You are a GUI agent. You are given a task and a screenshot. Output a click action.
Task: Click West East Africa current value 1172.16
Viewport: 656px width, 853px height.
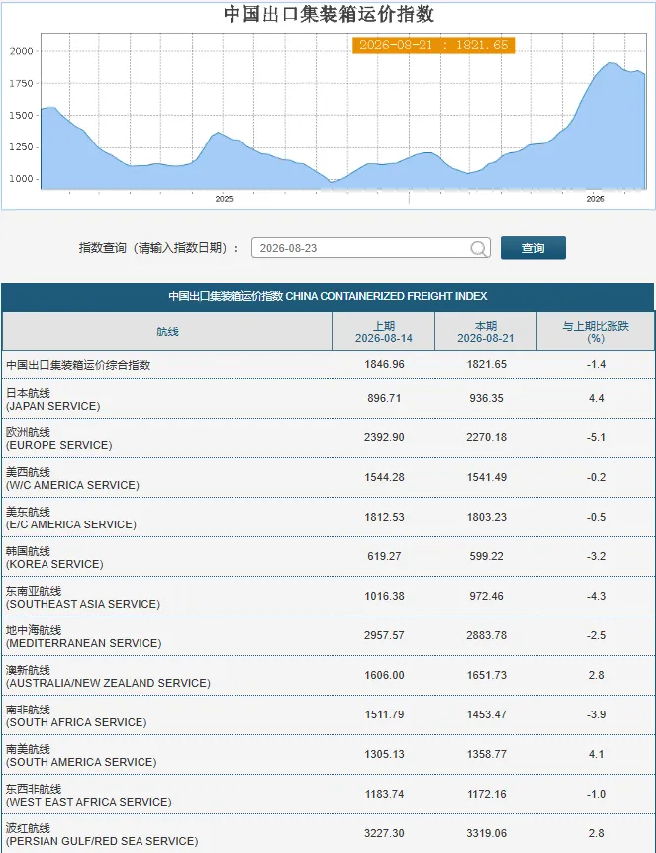486,795
